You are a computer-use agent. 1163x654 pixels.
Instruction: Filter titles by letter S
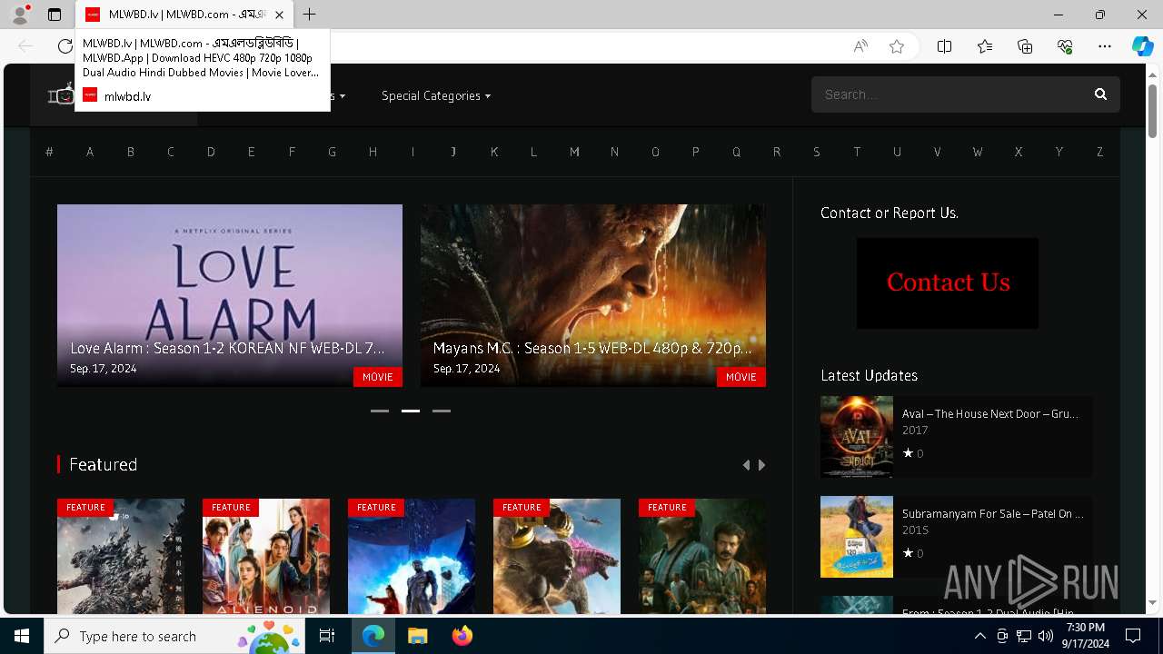pos(816,152)
